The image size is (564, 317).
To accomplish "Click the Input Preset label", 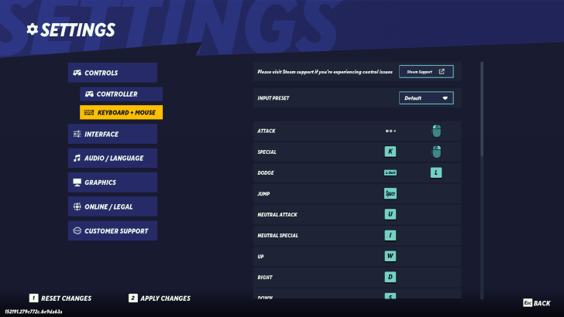I will tap(273, 98).
